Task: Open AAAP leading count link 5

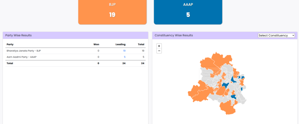Action: point(125,57)
